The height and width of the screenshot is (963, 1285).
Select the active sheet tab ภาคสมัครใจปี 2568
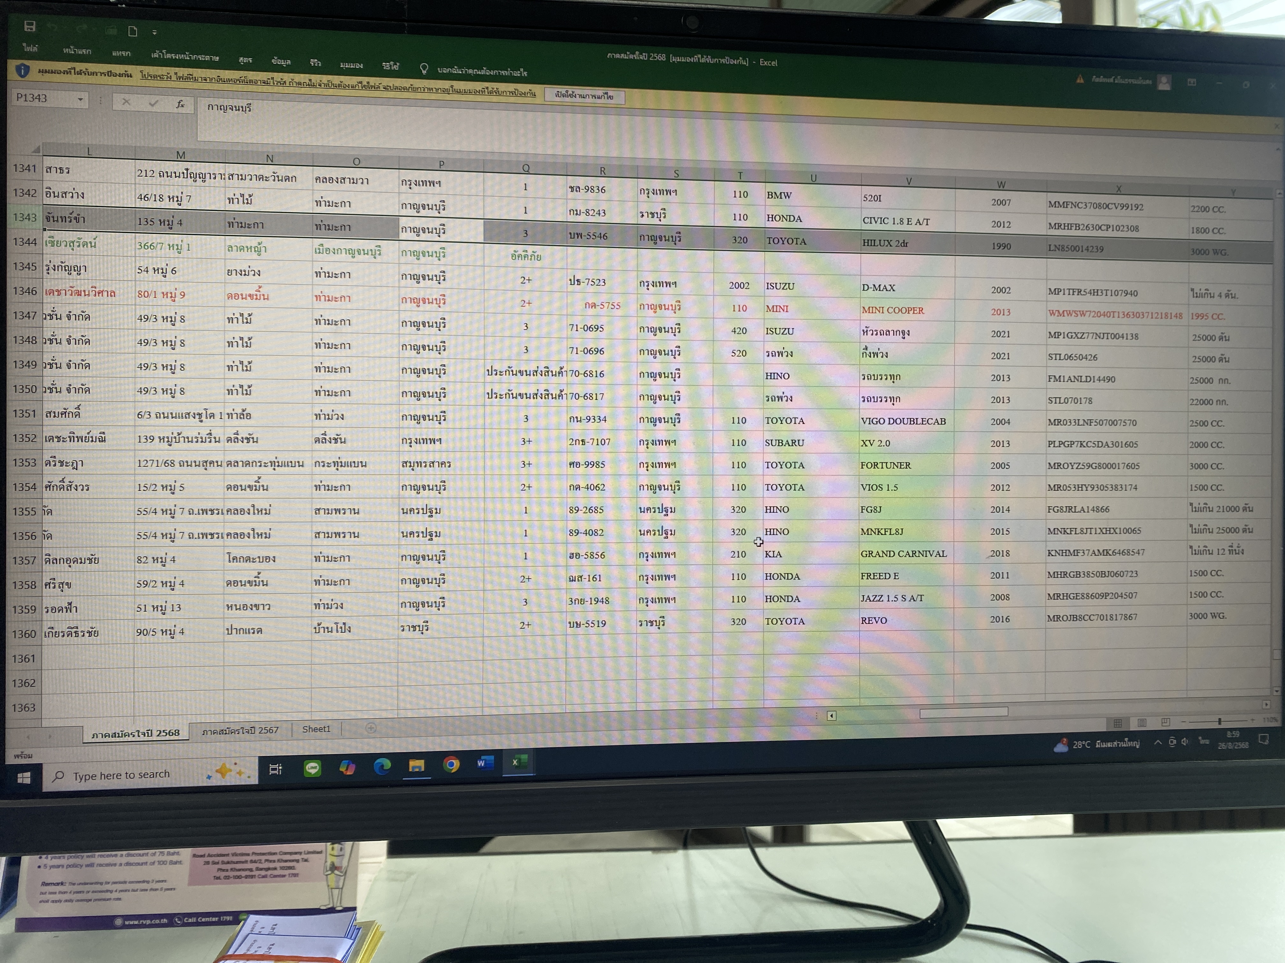point(135,733)
